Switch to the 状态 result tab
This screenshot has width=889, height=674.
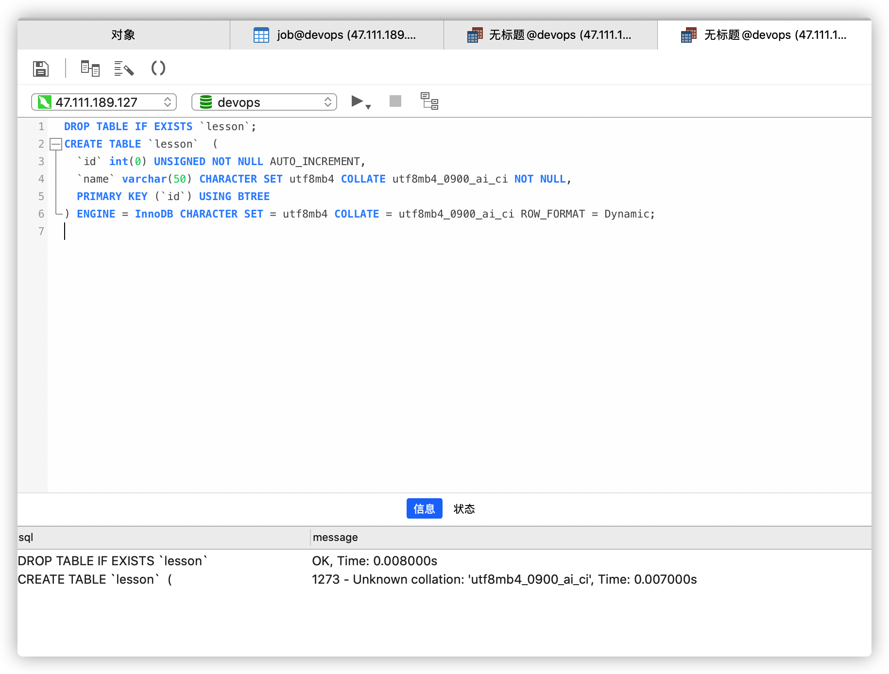464,508
